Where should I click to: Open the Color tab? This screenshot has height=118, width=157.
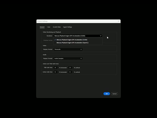[49, 27]
